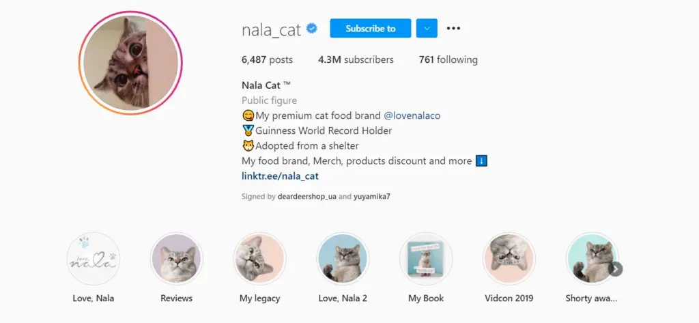This screenshot has height=323, width=699.
Task: View the My Book highlight
Action: (426, 258)
